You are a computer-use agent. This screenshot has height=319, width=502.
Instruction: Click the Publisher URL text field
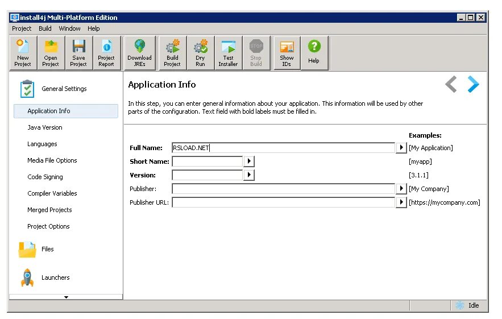point(283,202)
